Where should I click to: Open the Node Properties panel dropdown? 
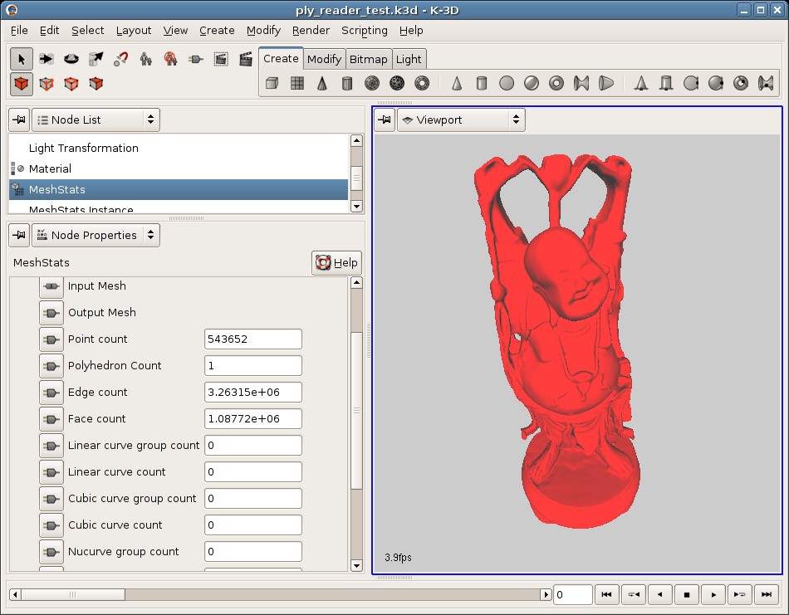(96, 235)
